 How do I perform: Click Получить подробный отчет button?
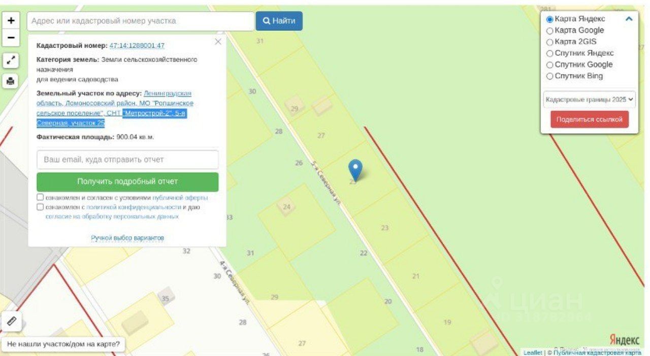coord(127,182)
